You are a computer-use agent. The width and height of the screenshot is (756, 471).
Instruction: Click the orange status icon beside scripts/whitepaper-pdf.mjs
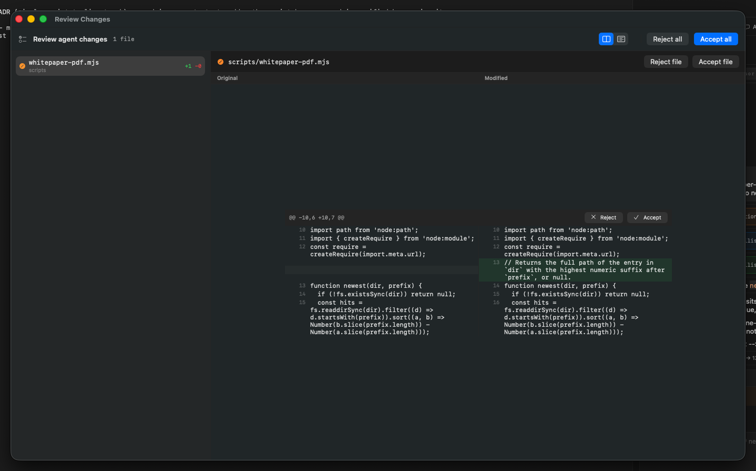point(220,62)
